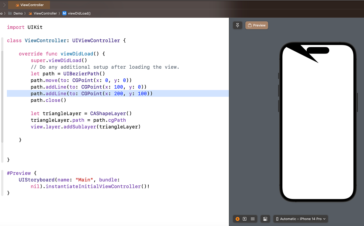Click the Preview mode button on canvas

pyautogui.click(x=257, y=25)
